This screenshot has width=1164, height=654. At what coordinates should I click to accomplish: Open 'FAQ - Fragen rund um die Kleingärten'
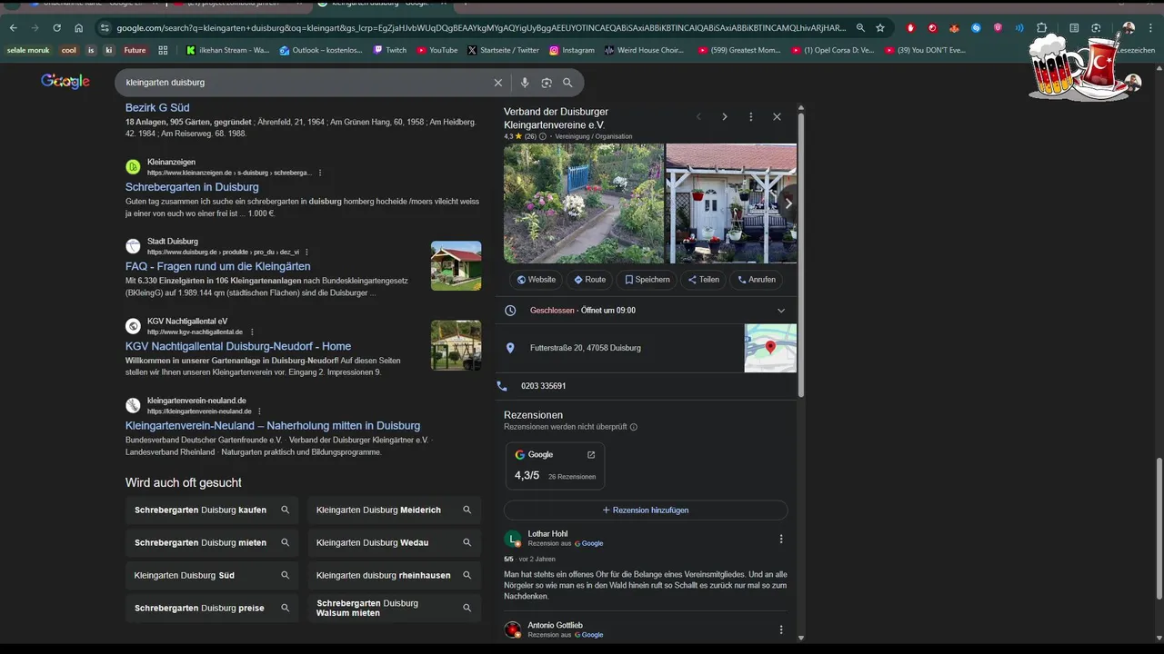pos(218,266)
